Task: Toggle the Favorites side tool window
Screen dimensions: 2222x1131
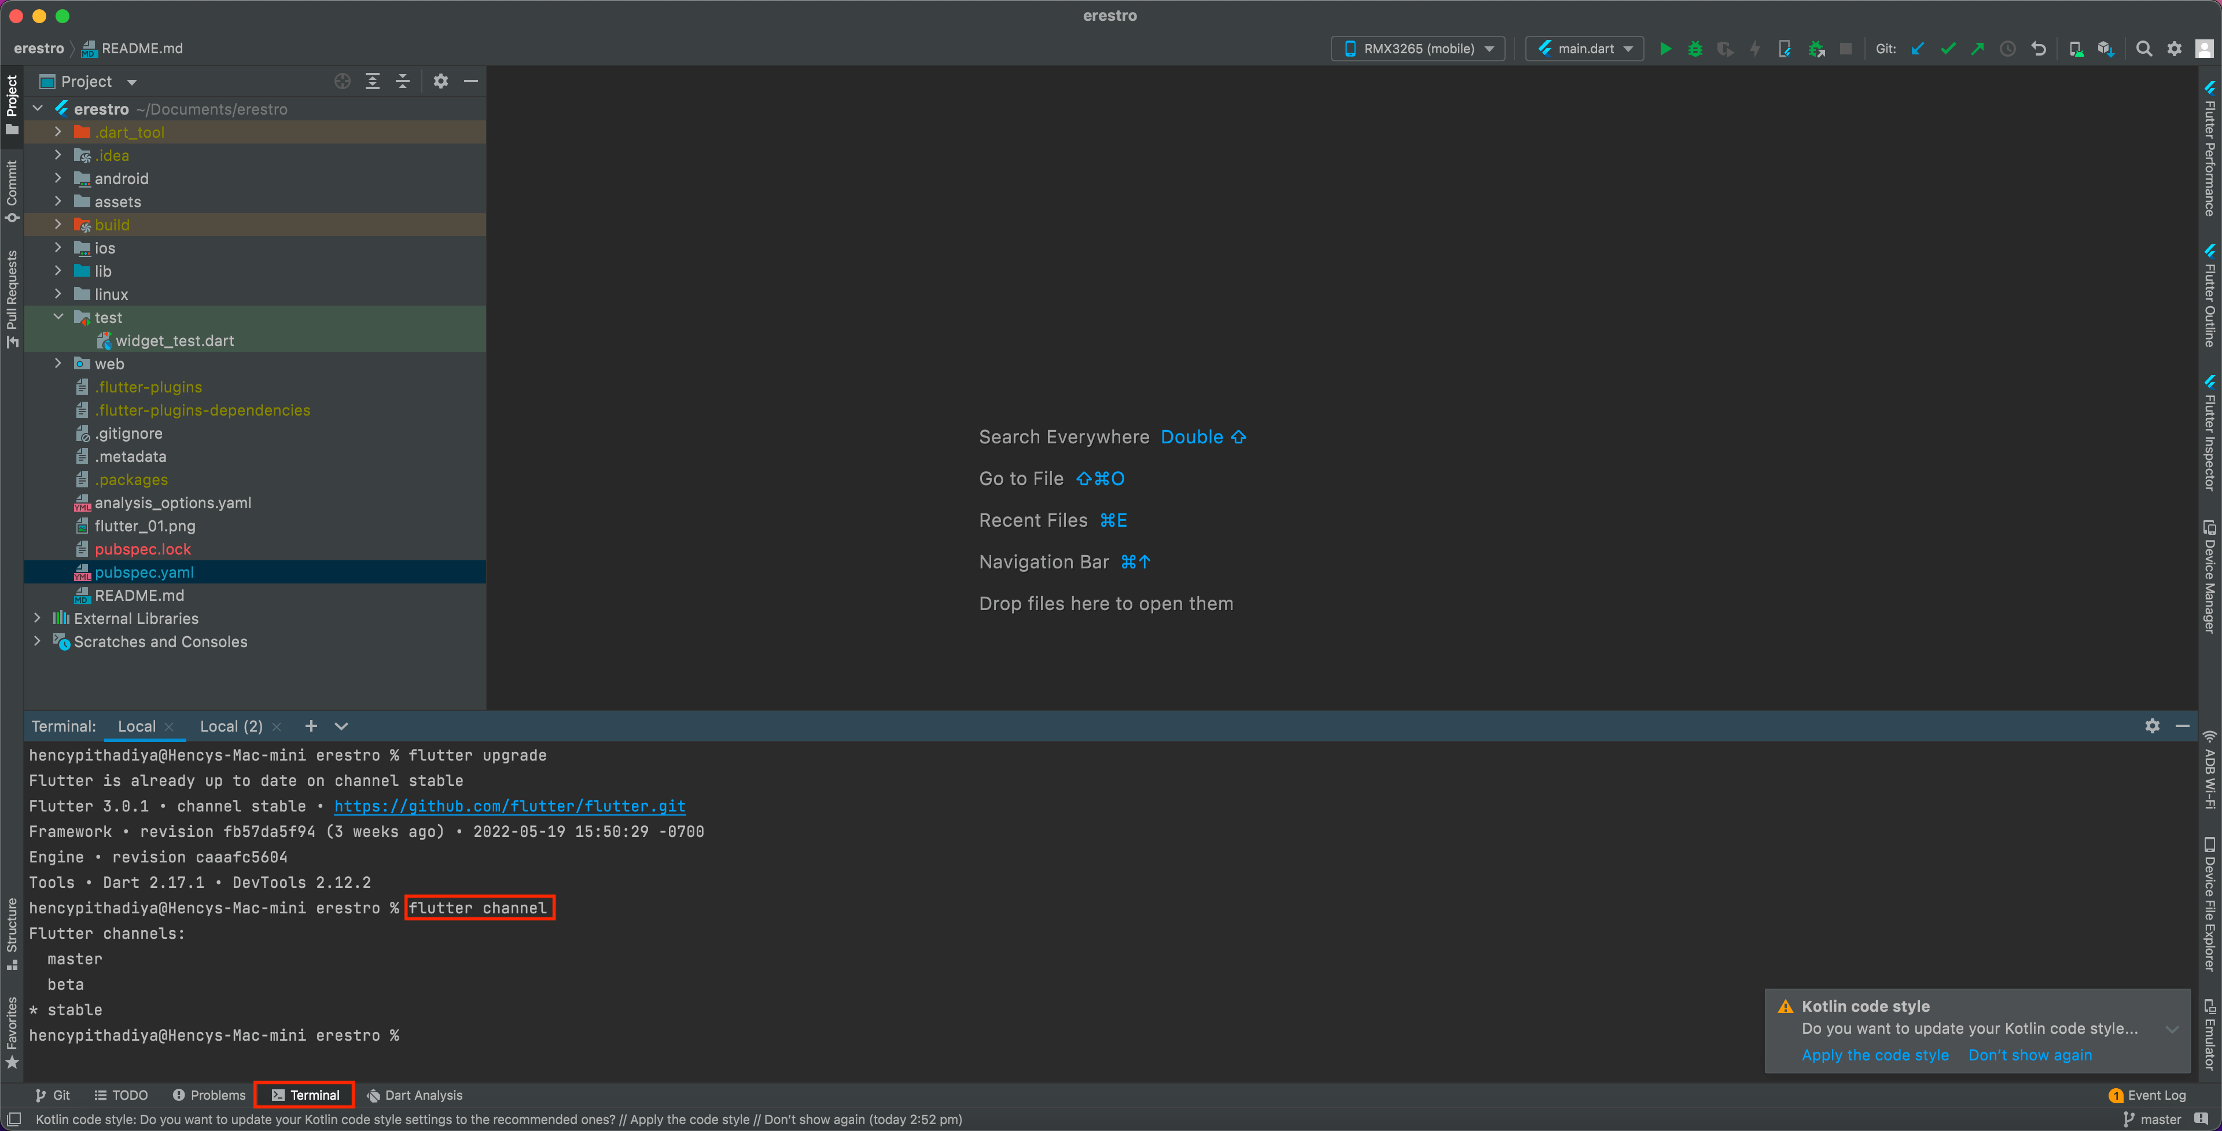Action: (12, 1033)
